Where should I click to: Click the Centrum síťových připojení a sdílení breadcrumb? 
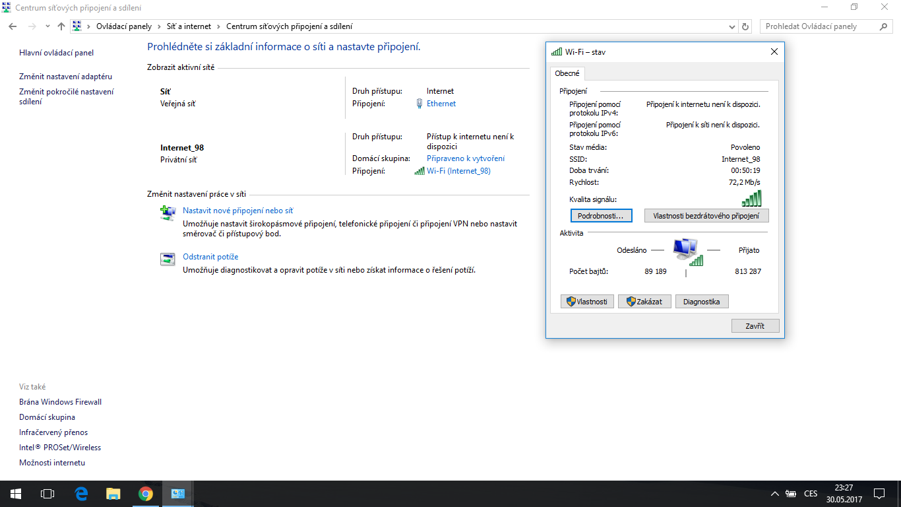coord(290,26)
